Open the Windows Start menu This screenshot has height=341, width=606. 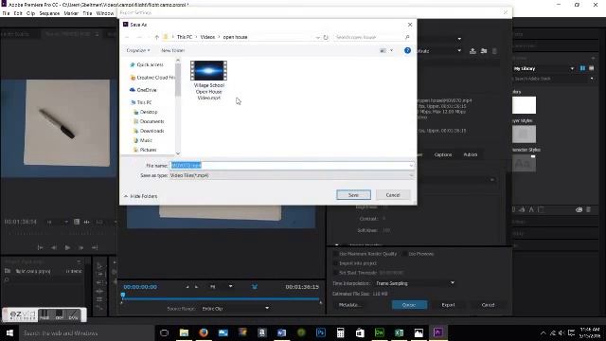pyautogui.click(x=9, y=332)
